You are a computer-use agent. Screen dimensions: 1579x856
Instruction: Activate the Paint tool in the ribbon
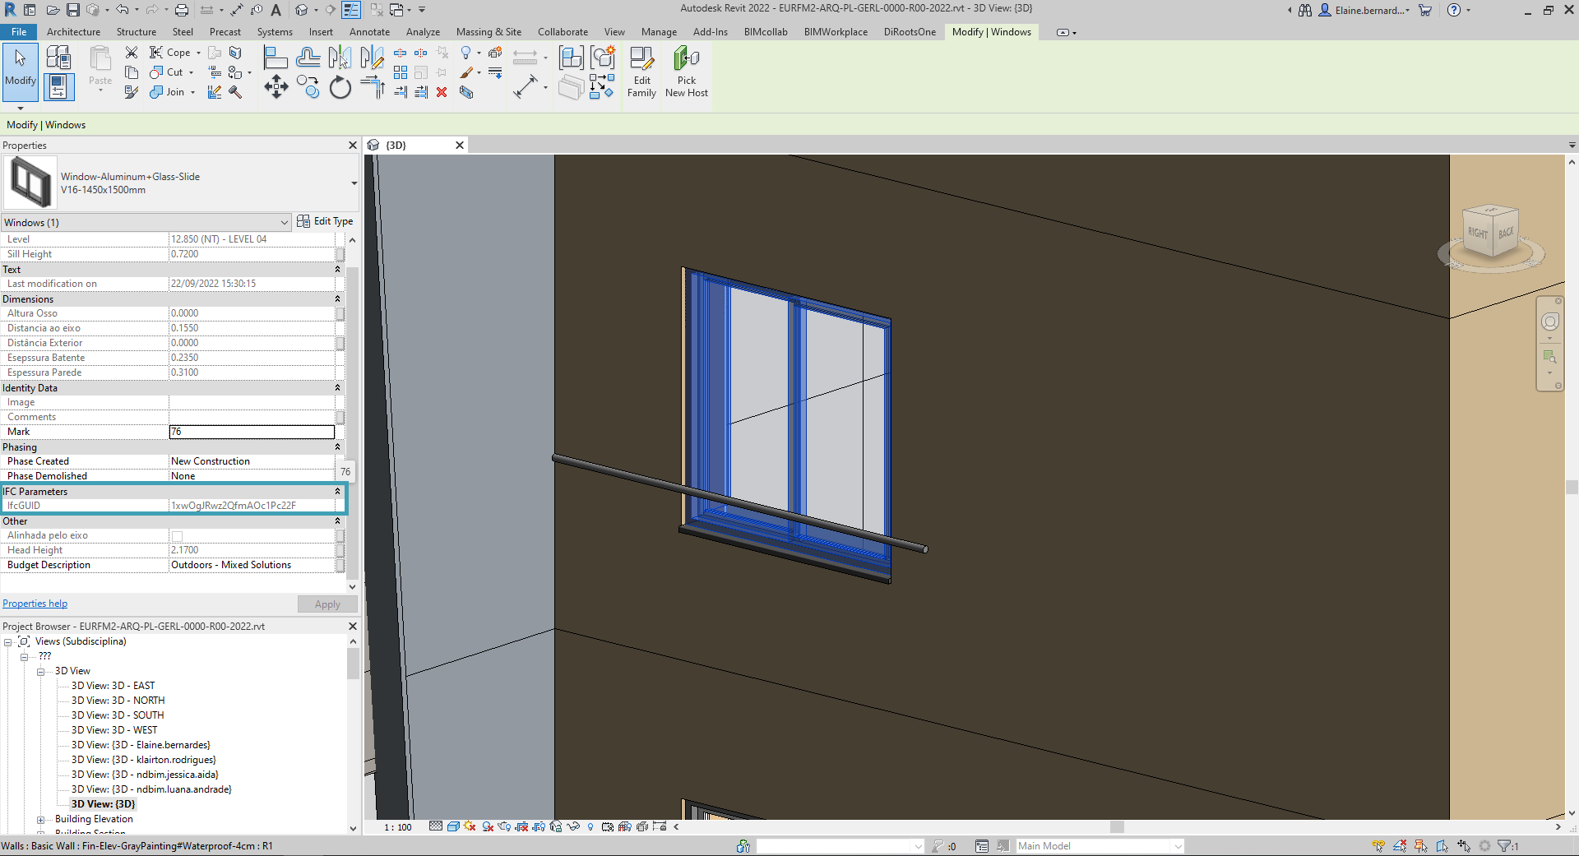pos(466,72)
